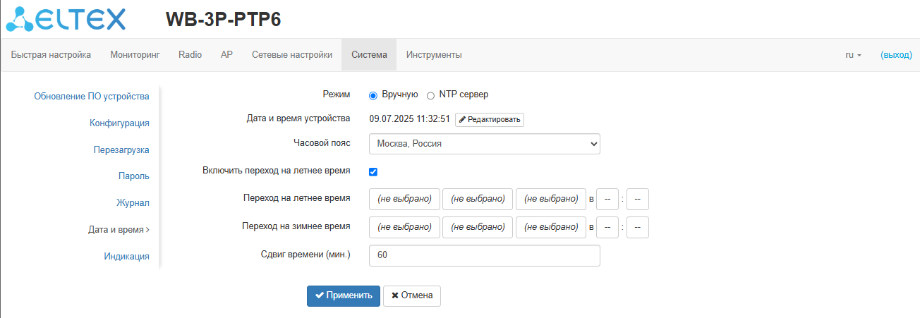920x318 pixels.
Task: Go to the Перезагрузка sidebar section
Action: tap(121, 149)
